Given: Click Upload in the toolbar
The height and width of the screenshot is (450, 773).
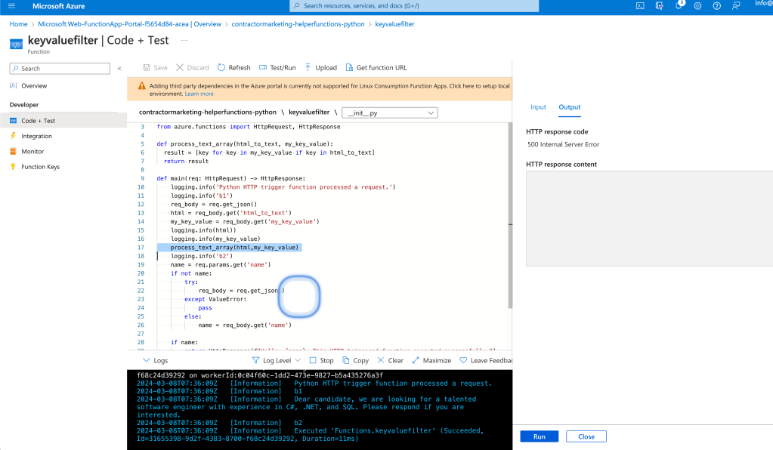Looking at the screenshot, I should pyautogui.click(x=320, y=67).
